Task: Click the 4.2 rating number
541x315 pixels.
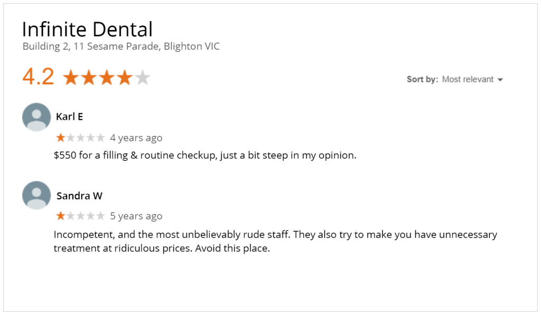Action: coord(38,77)
